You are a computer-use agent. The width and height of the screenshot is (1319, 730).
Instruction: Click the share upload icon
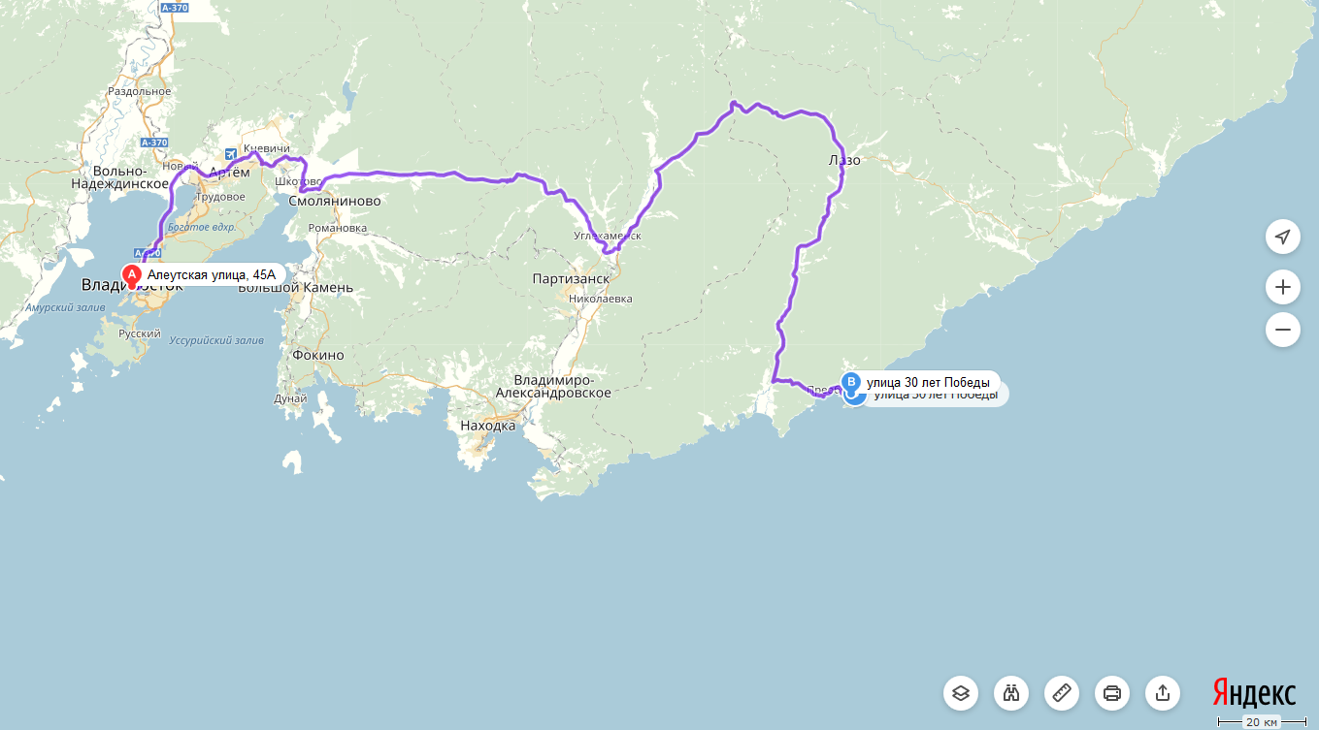pos(1163,693)
